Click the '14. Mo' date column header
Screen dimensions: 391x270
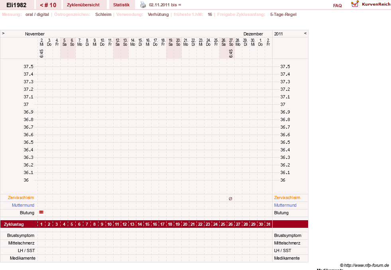coord(133,42)
